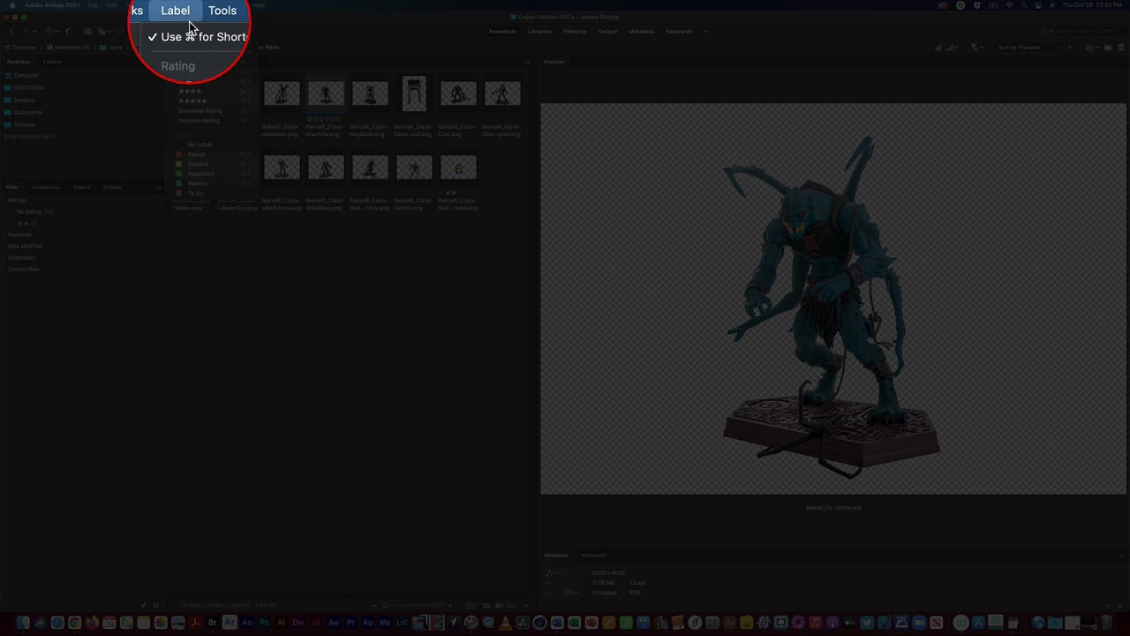This screenshot has width=1130, height=636.
Task: Open macOS Spotlight search icon
Action: [1025, 5]
